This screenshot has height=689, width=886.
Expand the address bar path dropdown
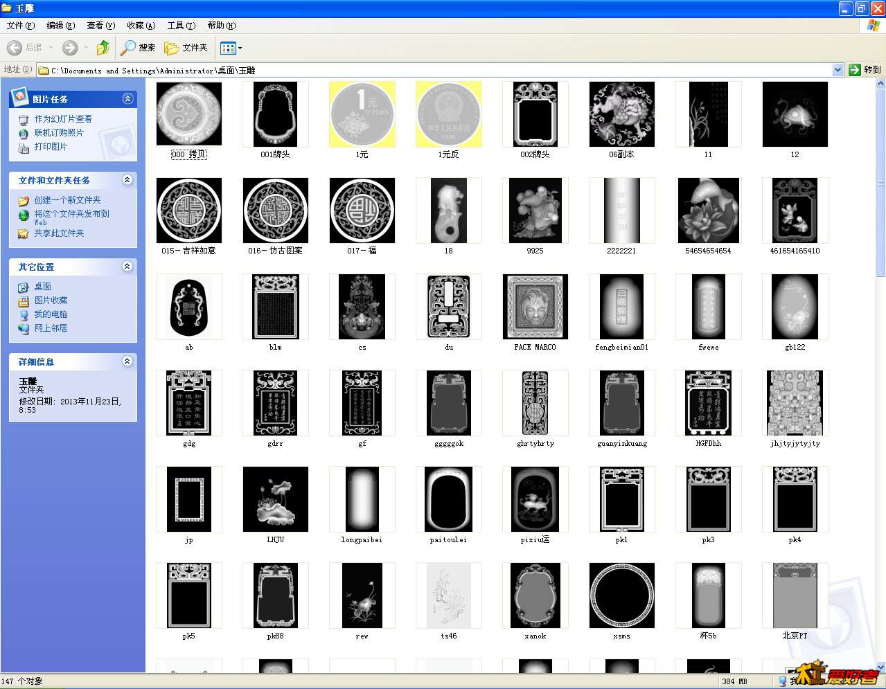838,70
